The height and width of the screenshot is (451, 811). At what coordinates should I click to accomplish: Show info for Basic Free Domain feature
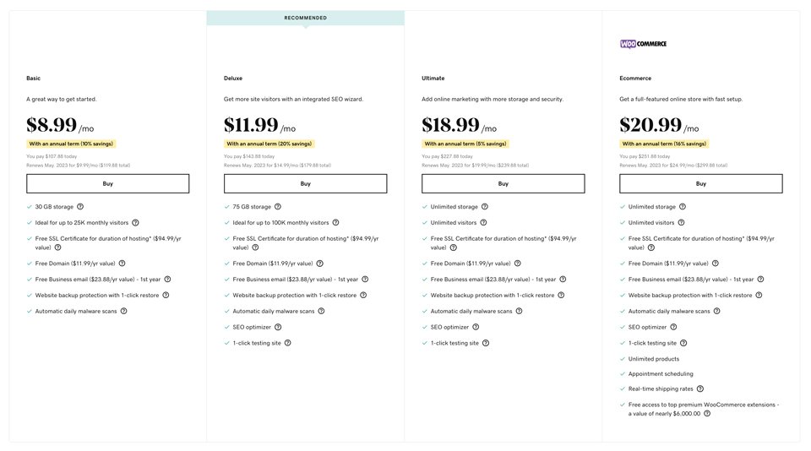point(122,264)
